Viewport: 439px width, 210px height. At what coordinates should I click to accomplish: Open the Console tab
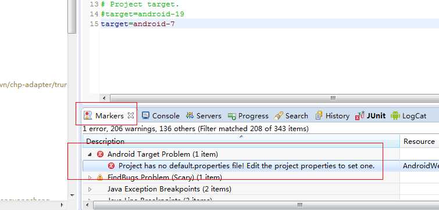coord(160,115)
